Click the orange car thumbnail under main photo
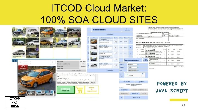The image size is (198, 111). [x=22, y=93]
